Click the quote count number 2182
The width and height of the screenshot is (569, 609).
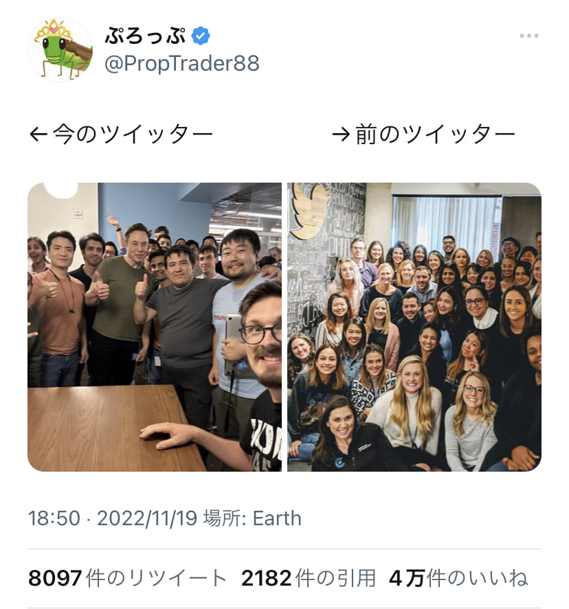(266, 578)
